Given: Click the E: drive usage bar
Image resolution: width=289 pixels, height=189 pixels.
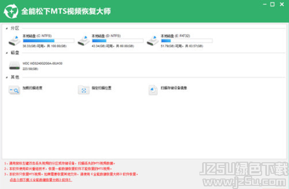Looking at the screenshot, I should click(186, 40).
